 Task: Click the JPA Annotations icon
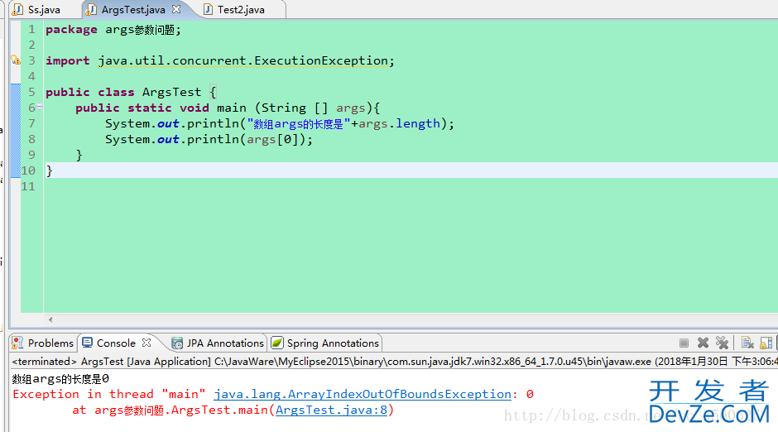[x=176, y=343]
